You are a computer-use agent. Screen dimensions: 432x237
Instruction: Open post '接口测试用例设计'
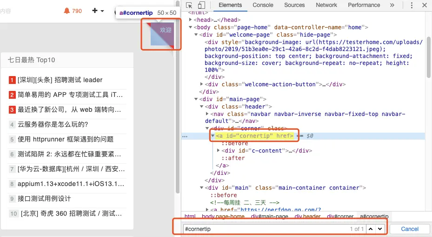tap(44, 199)
